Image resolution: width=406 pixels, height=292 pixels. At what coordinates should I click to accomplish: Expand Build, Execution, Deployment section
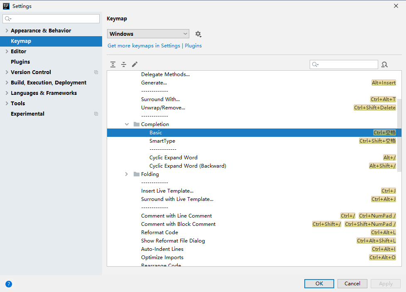(x=7, y=82)
